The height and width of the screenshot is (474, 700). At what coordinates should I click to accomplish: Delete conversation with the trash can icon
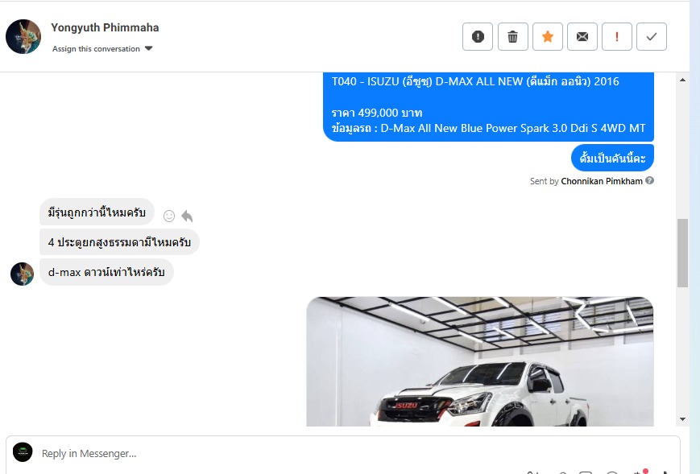[x=512, y=36]
